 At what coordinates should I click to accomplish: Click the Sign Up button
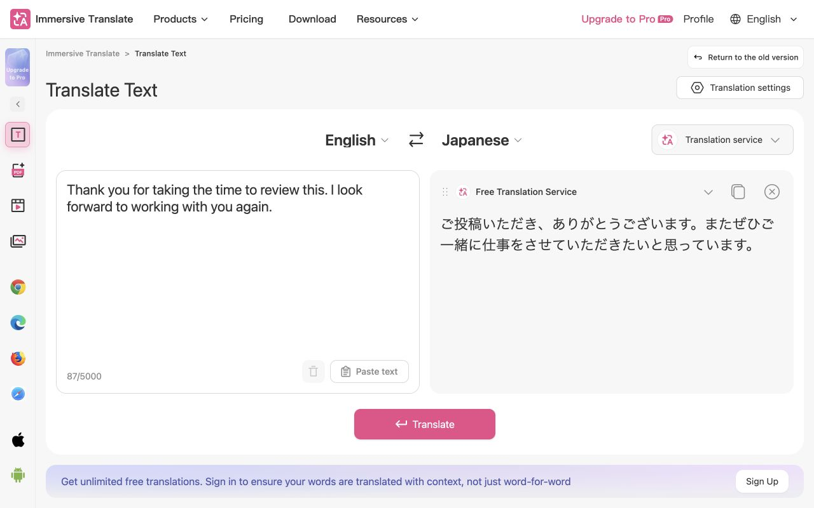[x=762, y=481]
